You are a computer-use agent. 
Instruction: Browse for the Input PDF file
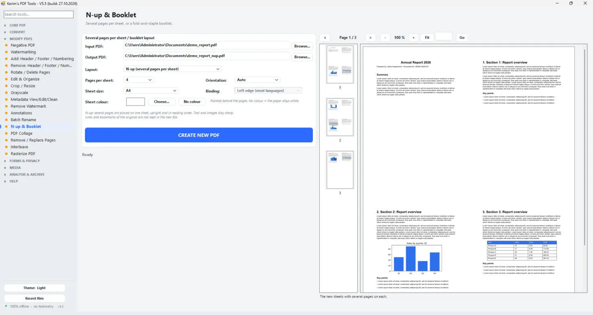coord(302,46)
